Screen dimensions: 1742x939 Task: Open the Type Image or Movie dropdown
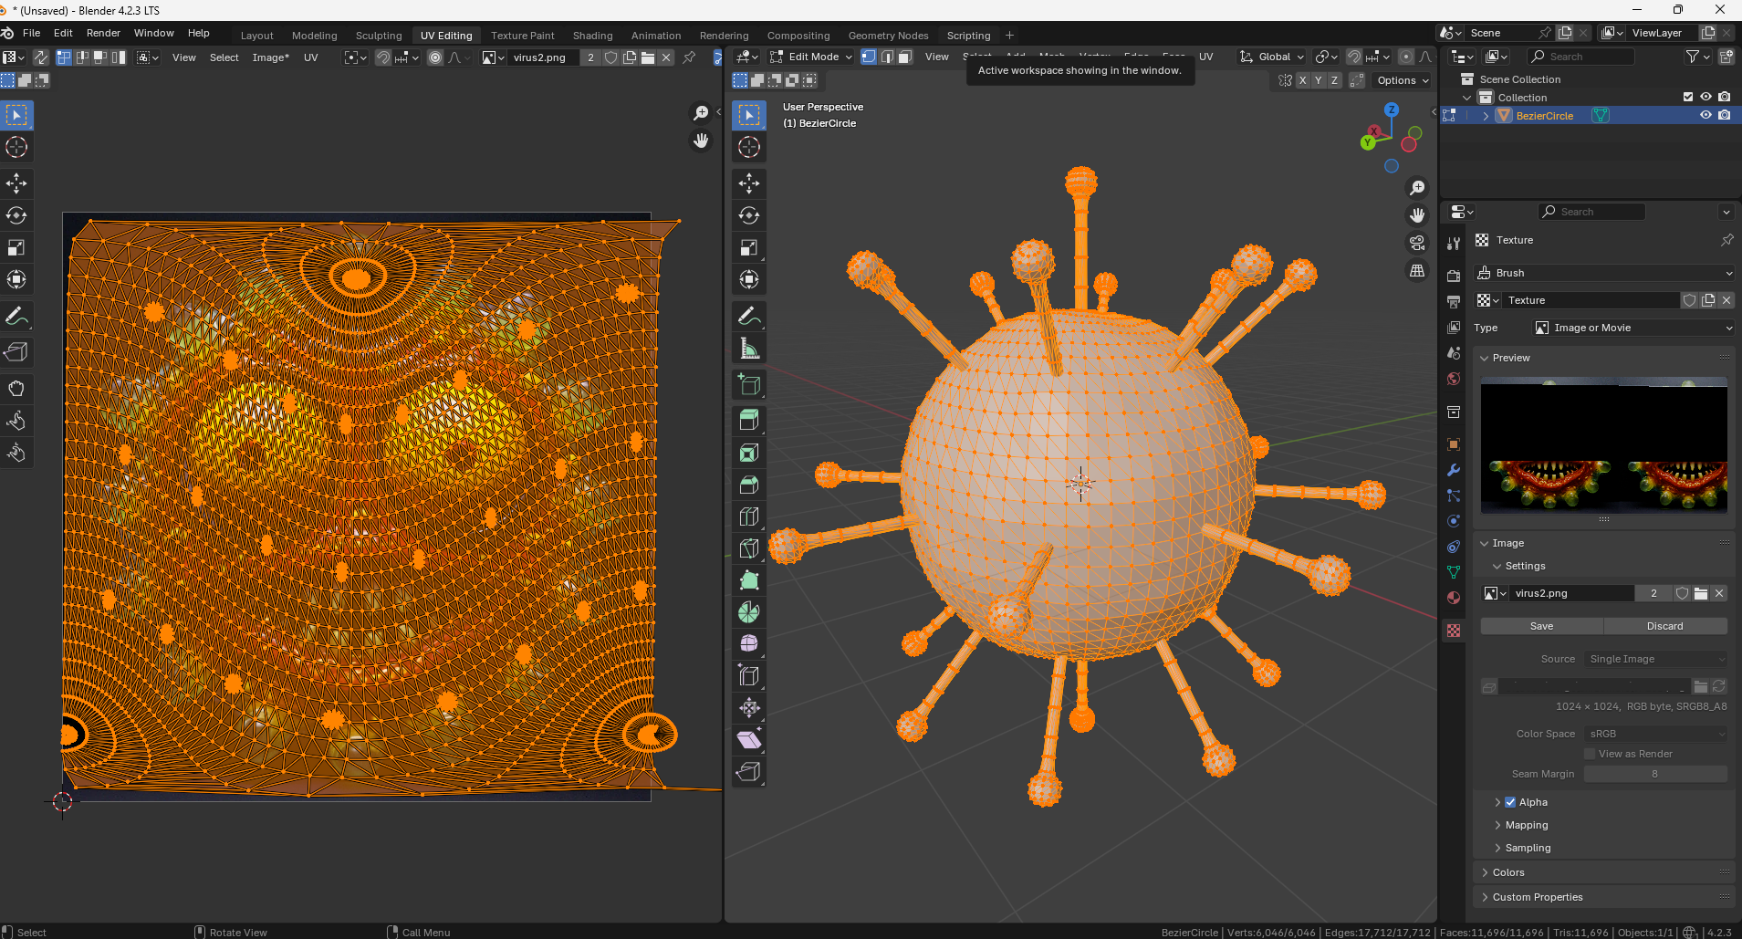[x=1632, y=328]
